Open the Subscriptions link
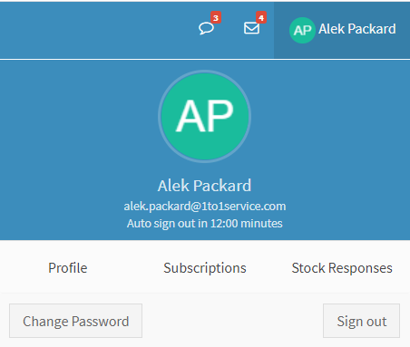The width and height of the screenshot is (410, 347). 205,268
